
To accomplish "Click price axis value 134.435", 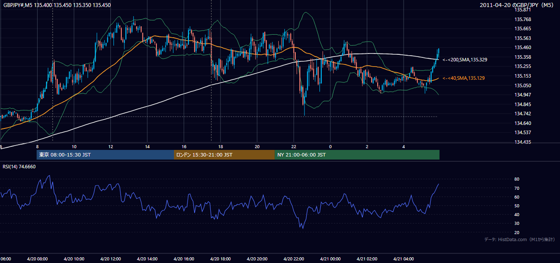I will 523,142.
